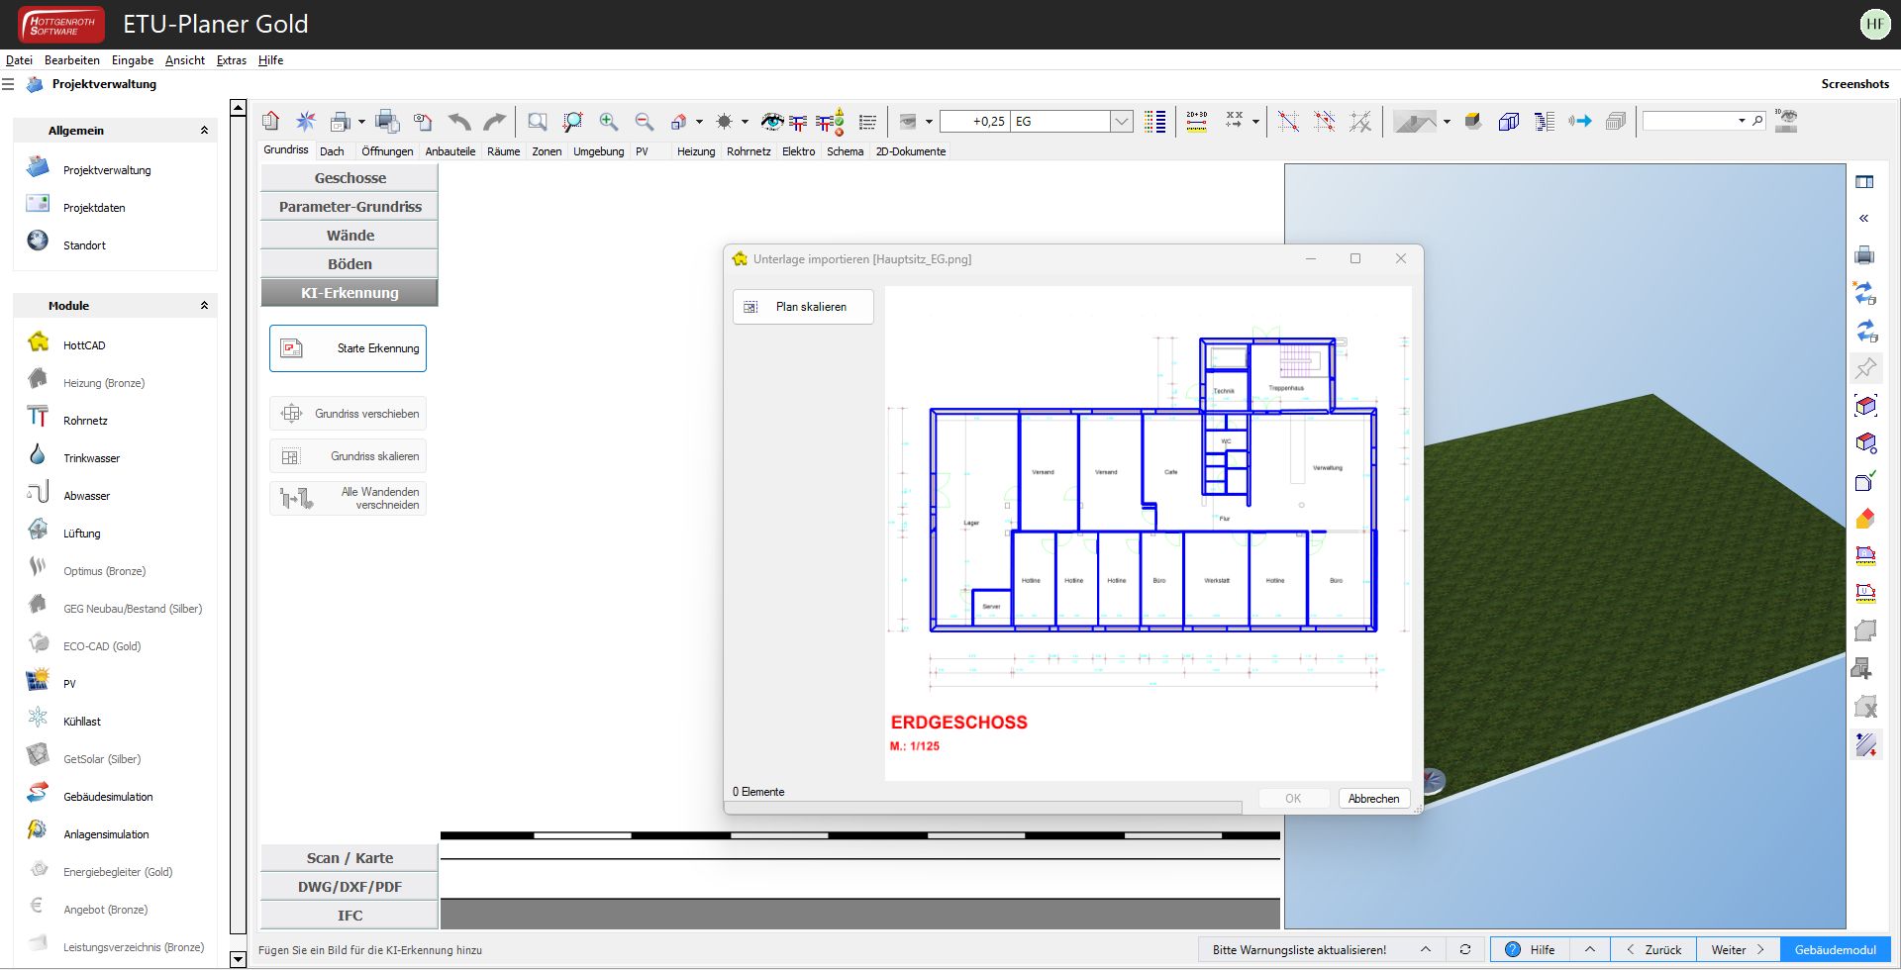1901x970 pixels.
Task: Click the 2D+3D measurement icon
Action: coord(1196,122)
